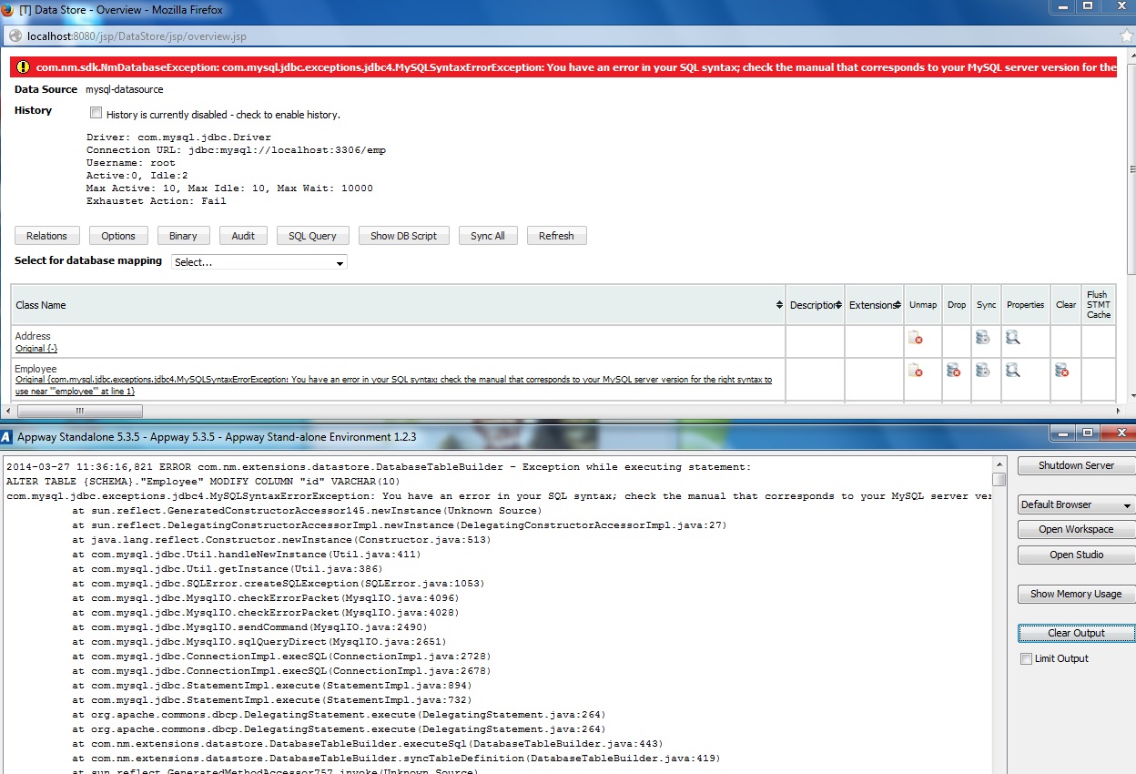The width and height of the screenshot is (1136, 774).
Task: Click the Binary button
Action: pos(183,236)
